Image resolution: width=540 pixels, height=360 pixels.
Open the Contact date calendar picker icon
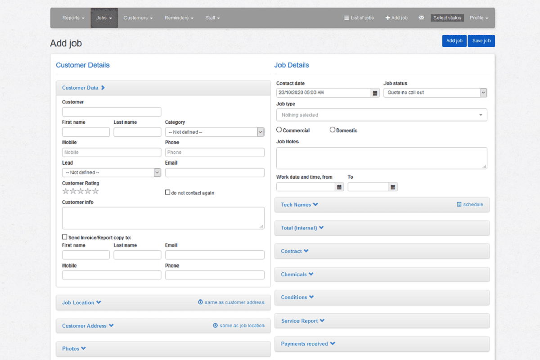(x=375, y=93)
